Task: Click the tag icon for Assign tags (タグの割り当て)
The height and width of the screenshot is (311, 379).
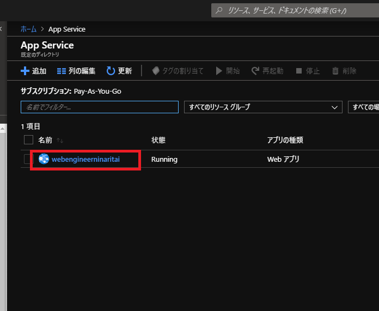Action: coord(156,71)
